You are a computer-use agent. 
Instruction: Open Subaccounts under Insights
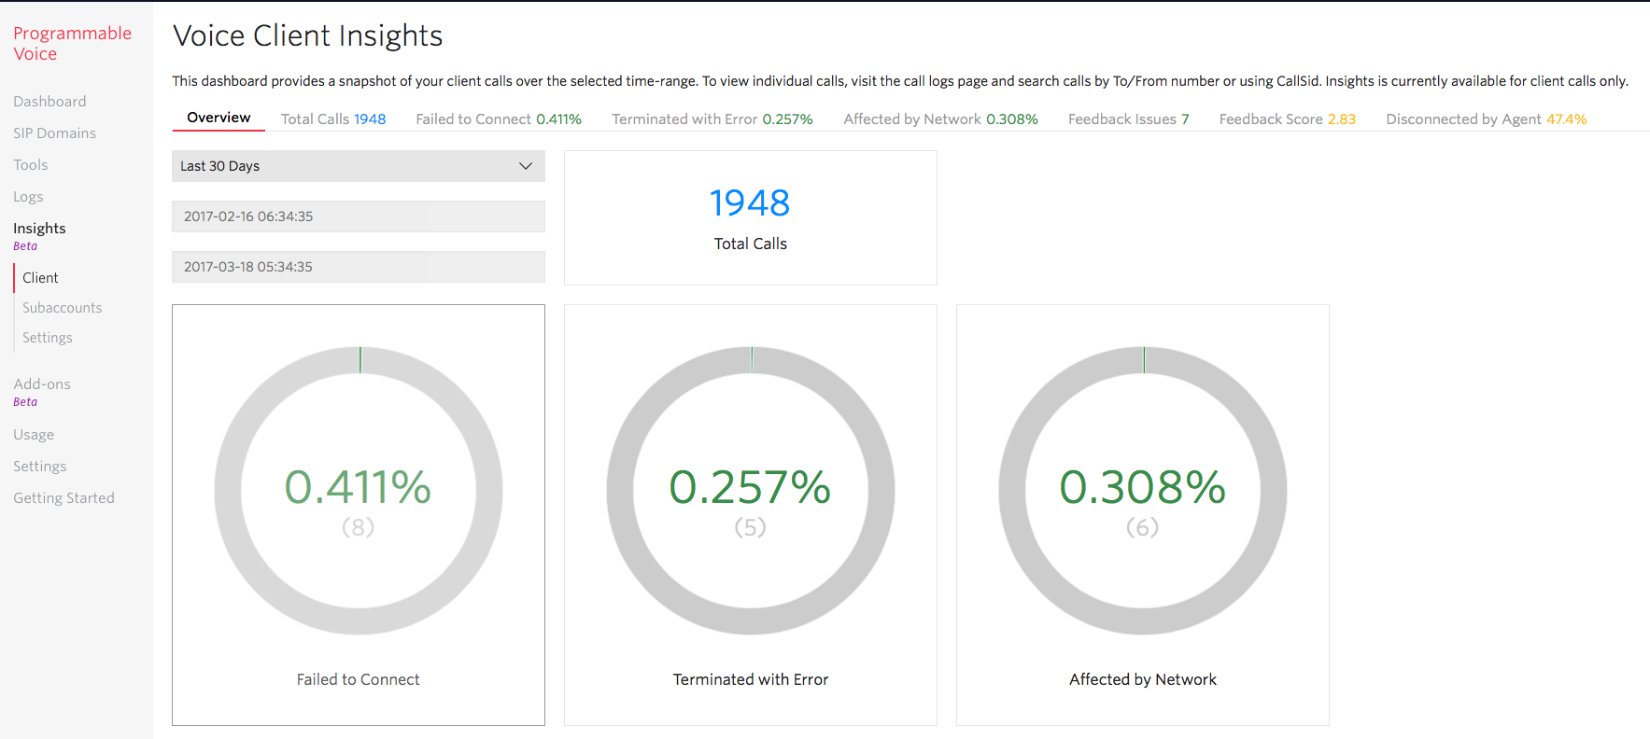tap(62, 307)
